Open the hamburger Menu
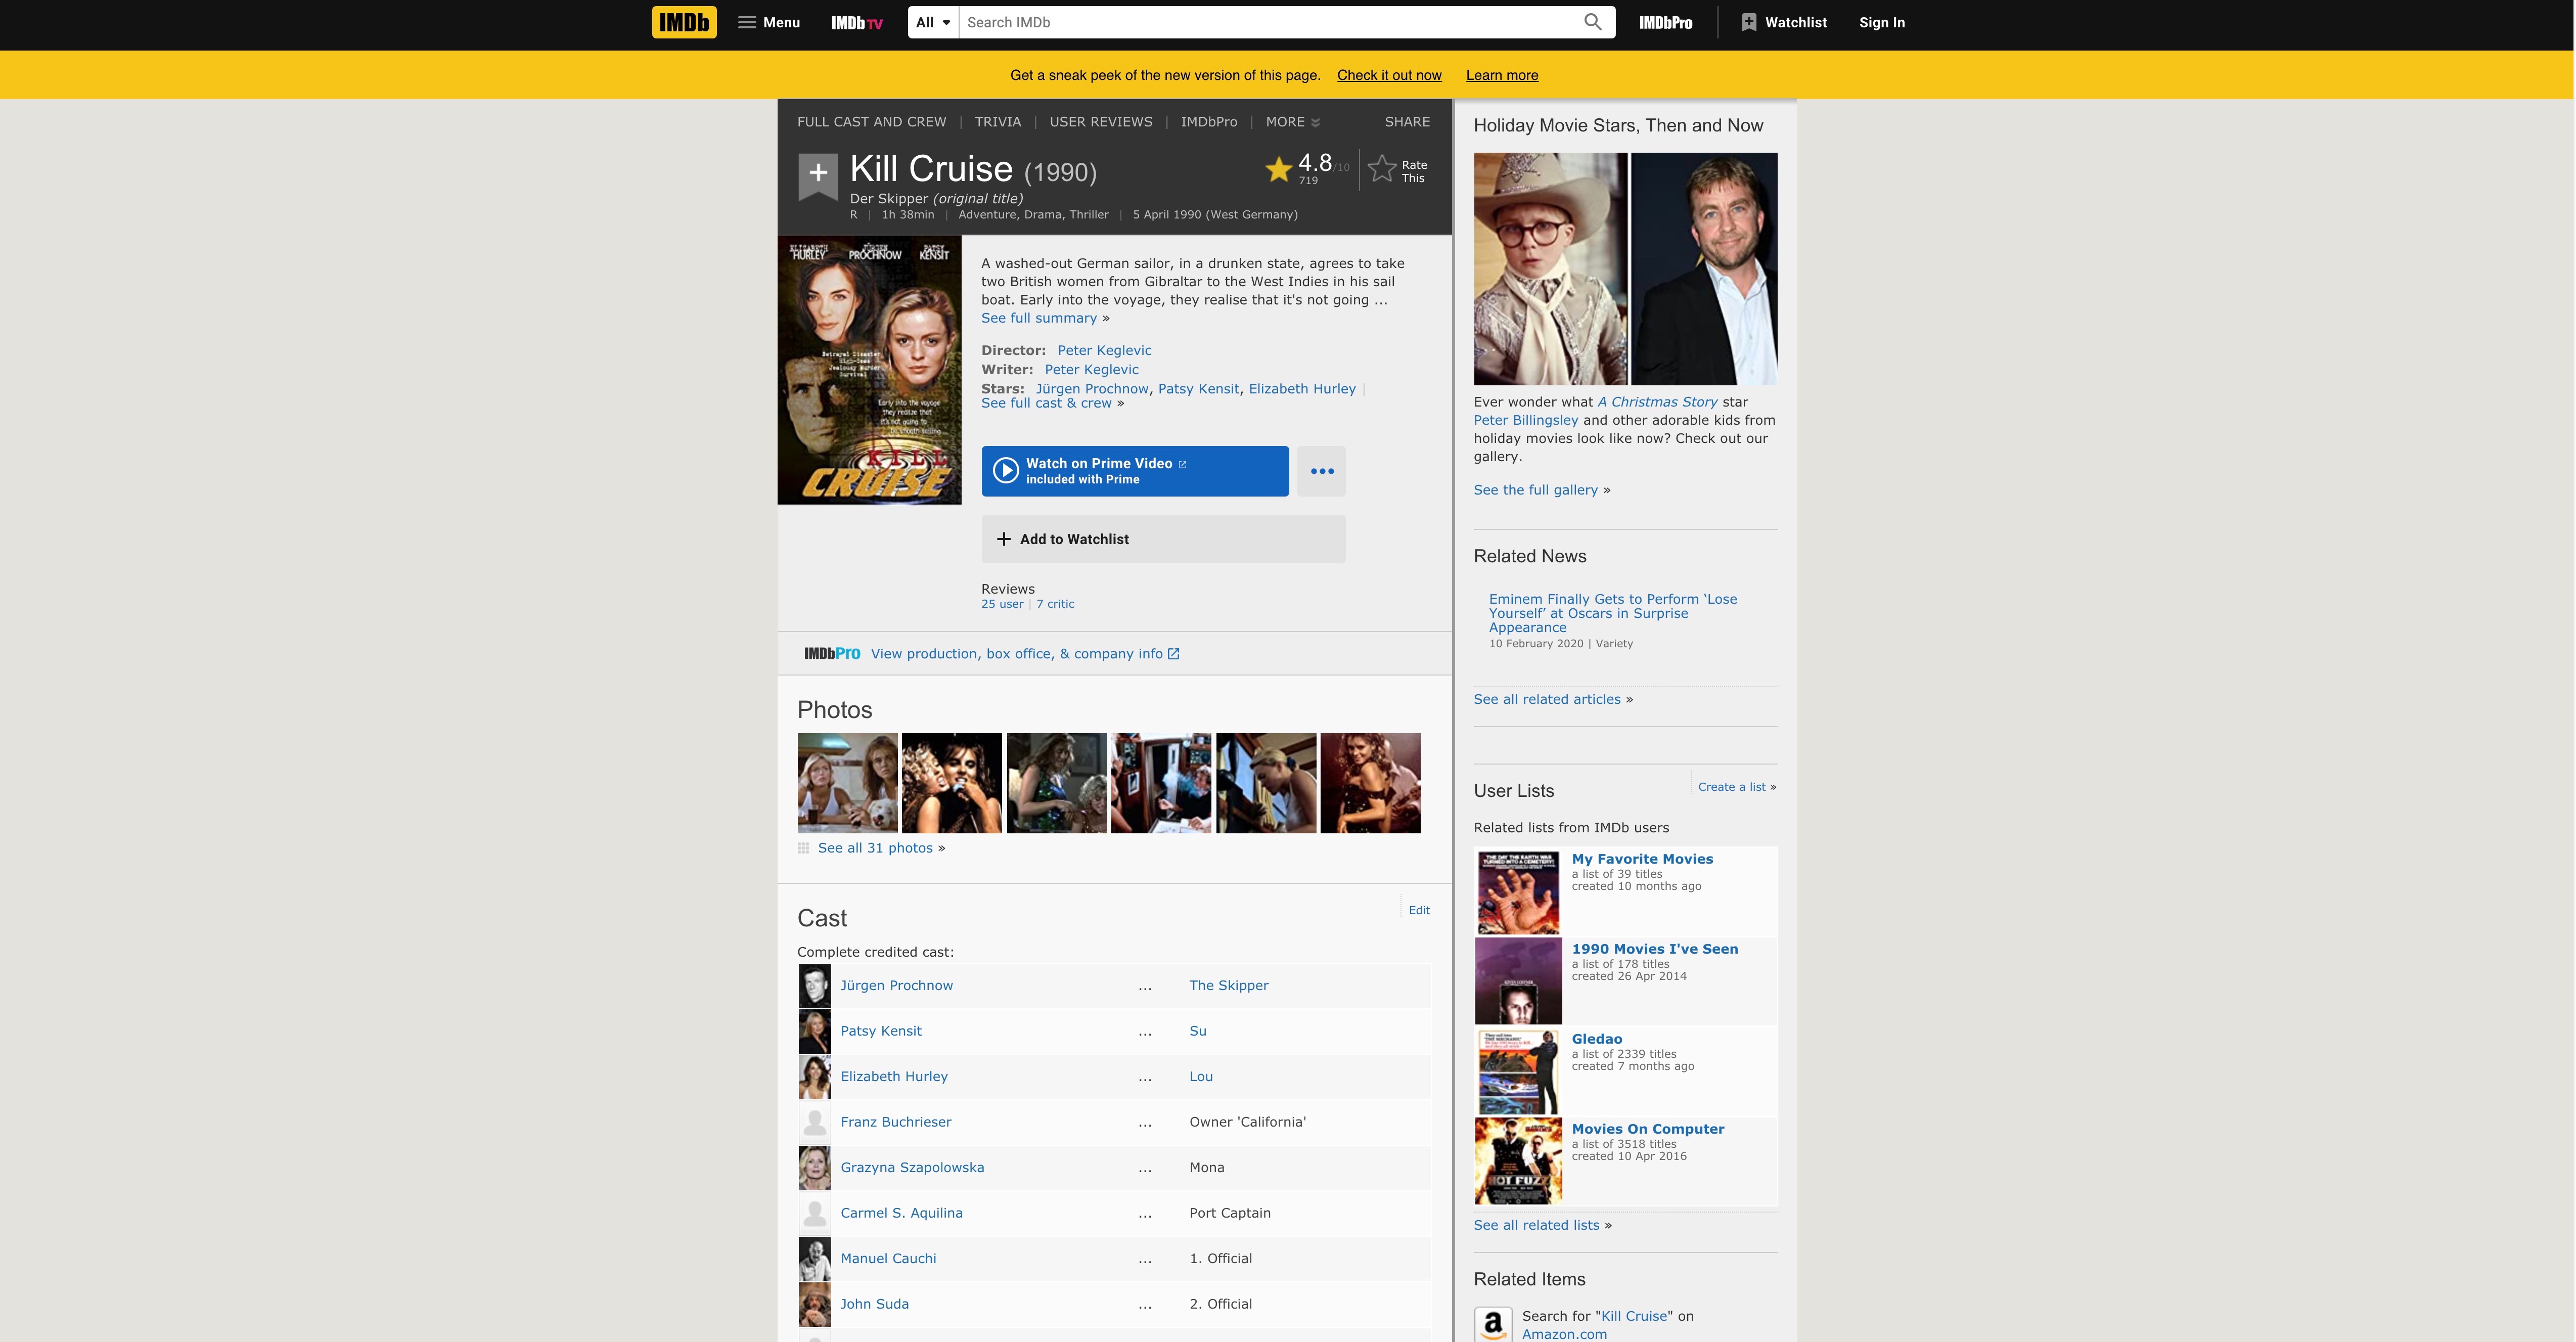 [x=768, y=22]
